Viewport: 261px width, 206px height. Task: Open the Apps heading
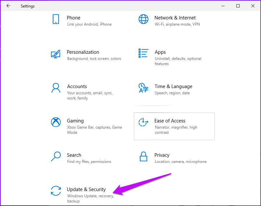[x=160, y=52]
